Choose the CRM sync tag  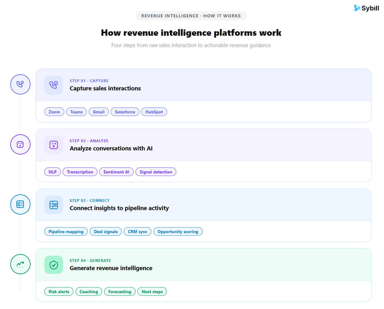pos(137,232)
